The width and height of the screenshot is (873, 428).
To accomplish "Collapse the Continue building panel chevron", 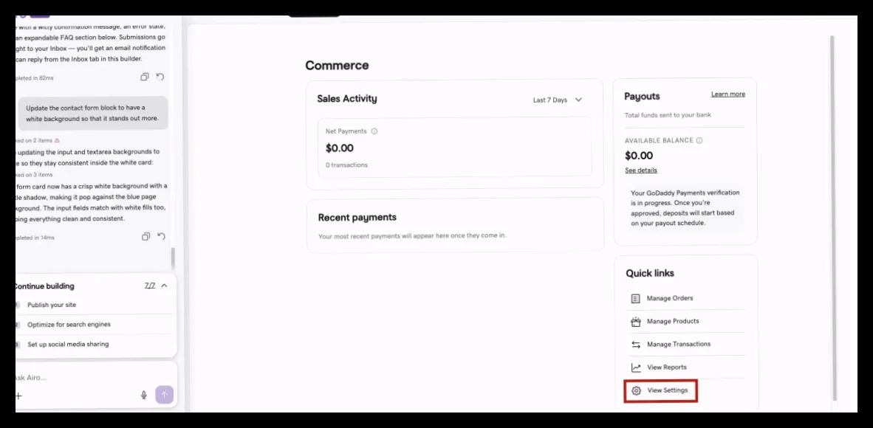I will pyautogui.click(x=164, y=286).
